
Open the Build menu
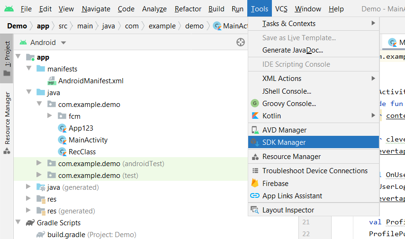point(216,9)
